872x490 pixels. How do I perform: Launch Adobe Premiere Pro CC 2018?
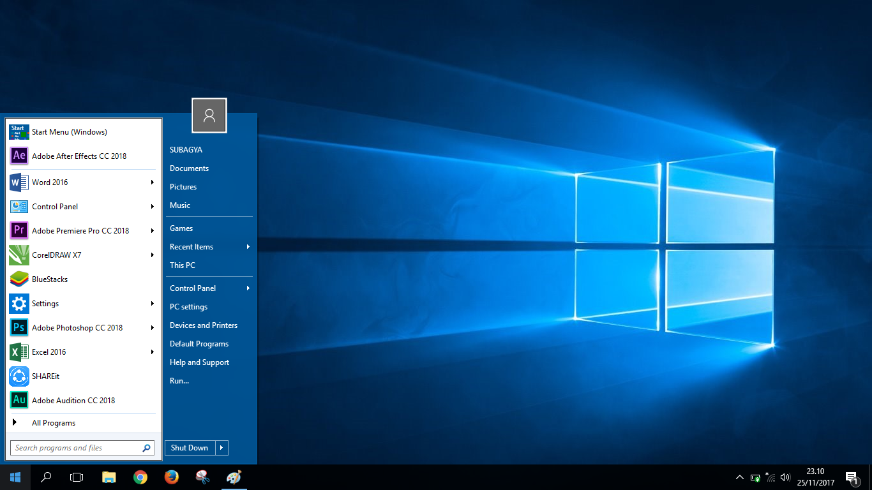[x=83, y=231]
